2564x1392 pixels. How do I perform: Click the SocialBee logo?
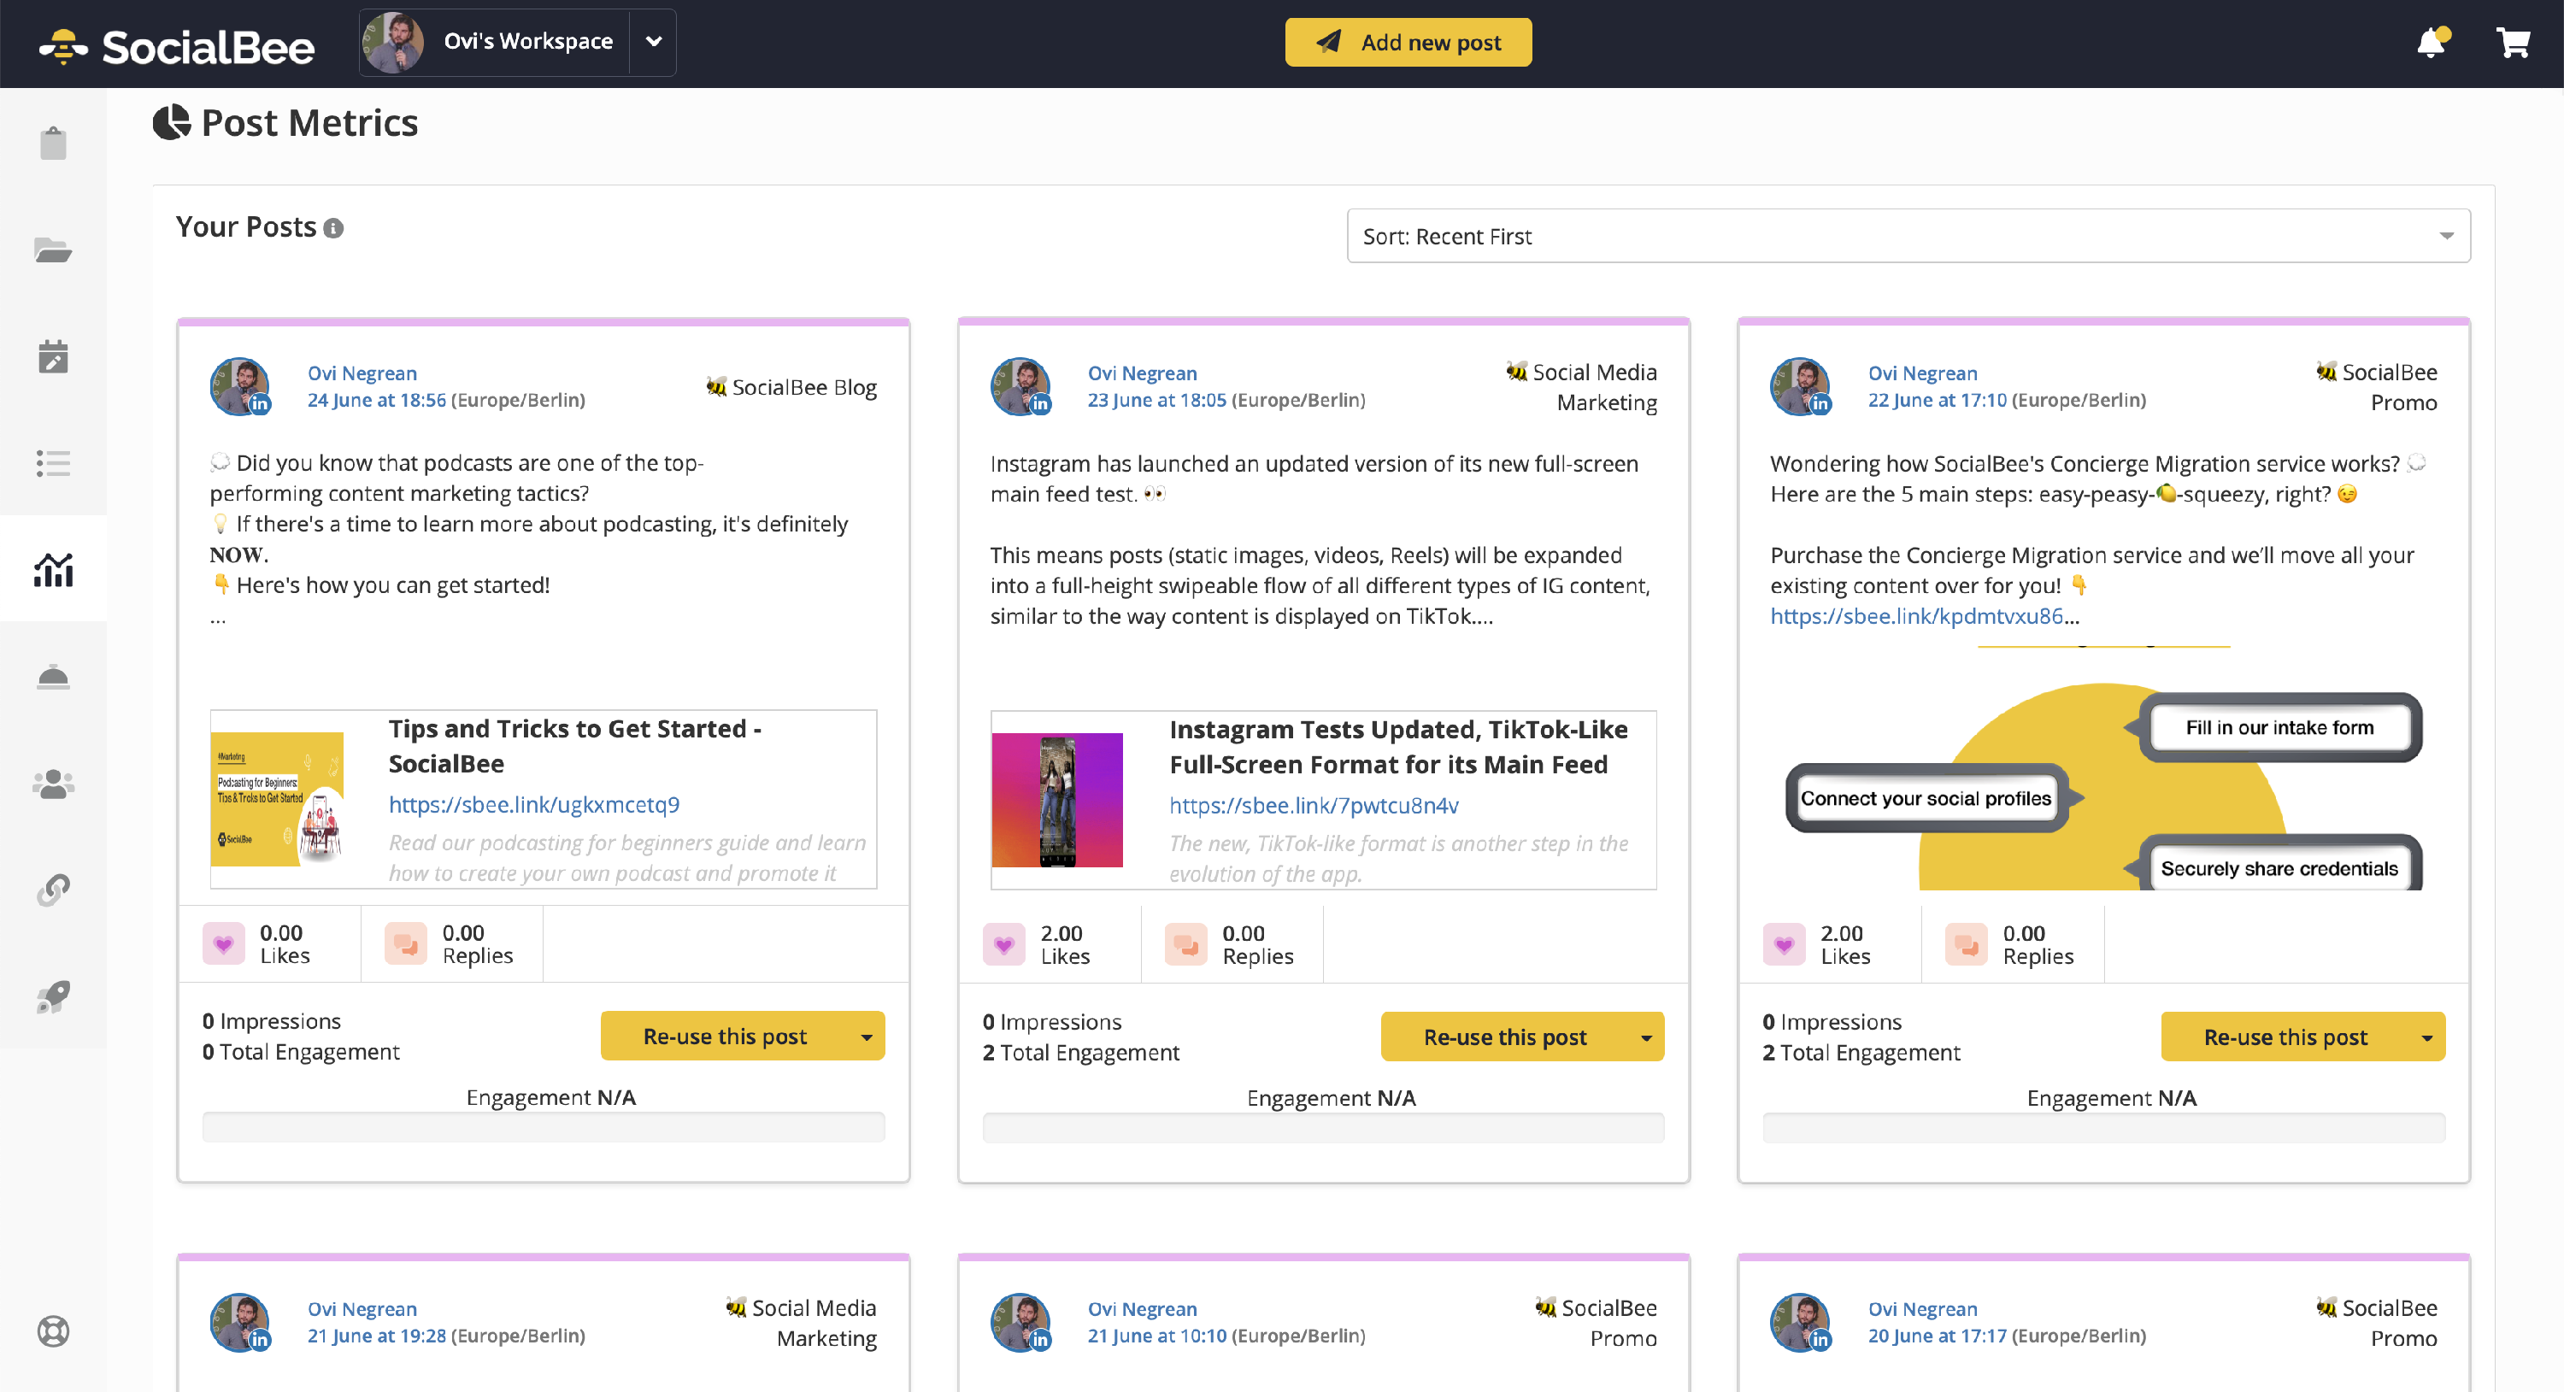[x=176, y=46]
